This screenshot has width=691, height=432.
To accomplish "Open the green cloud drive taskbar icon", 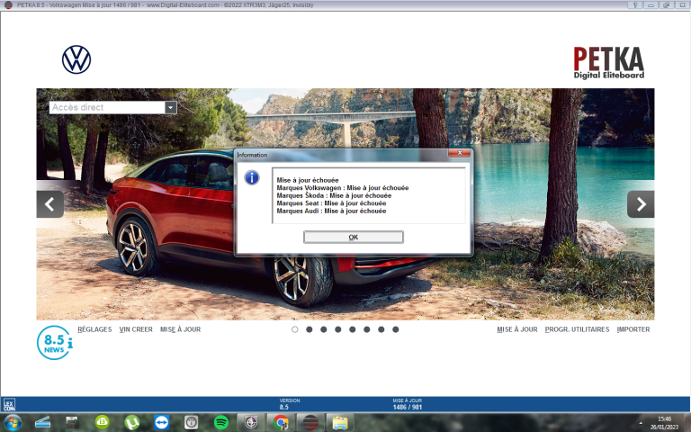I will tap(103, 422).
